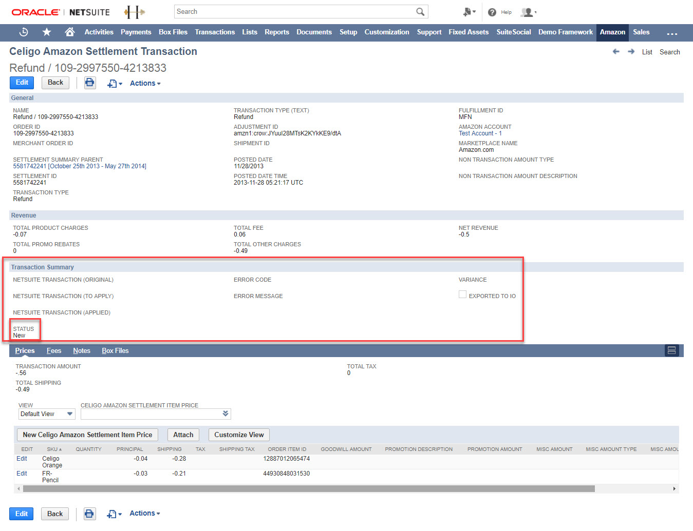Click the Customize View button
This screenshot has height=531, width=693.
pos(239,435)
